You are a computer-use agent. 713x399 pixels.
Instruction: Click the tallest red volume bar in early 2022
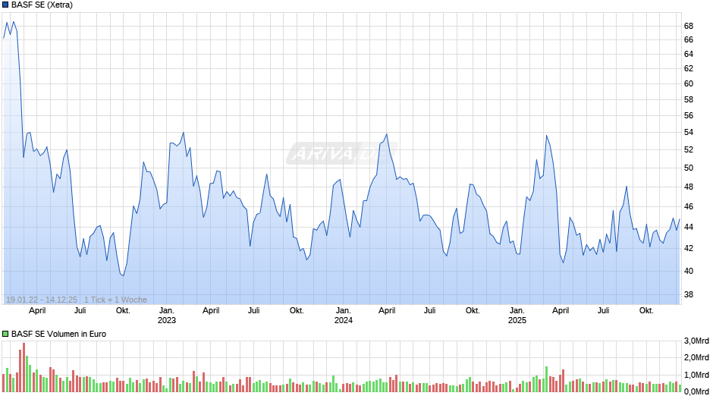coord(24,368)
